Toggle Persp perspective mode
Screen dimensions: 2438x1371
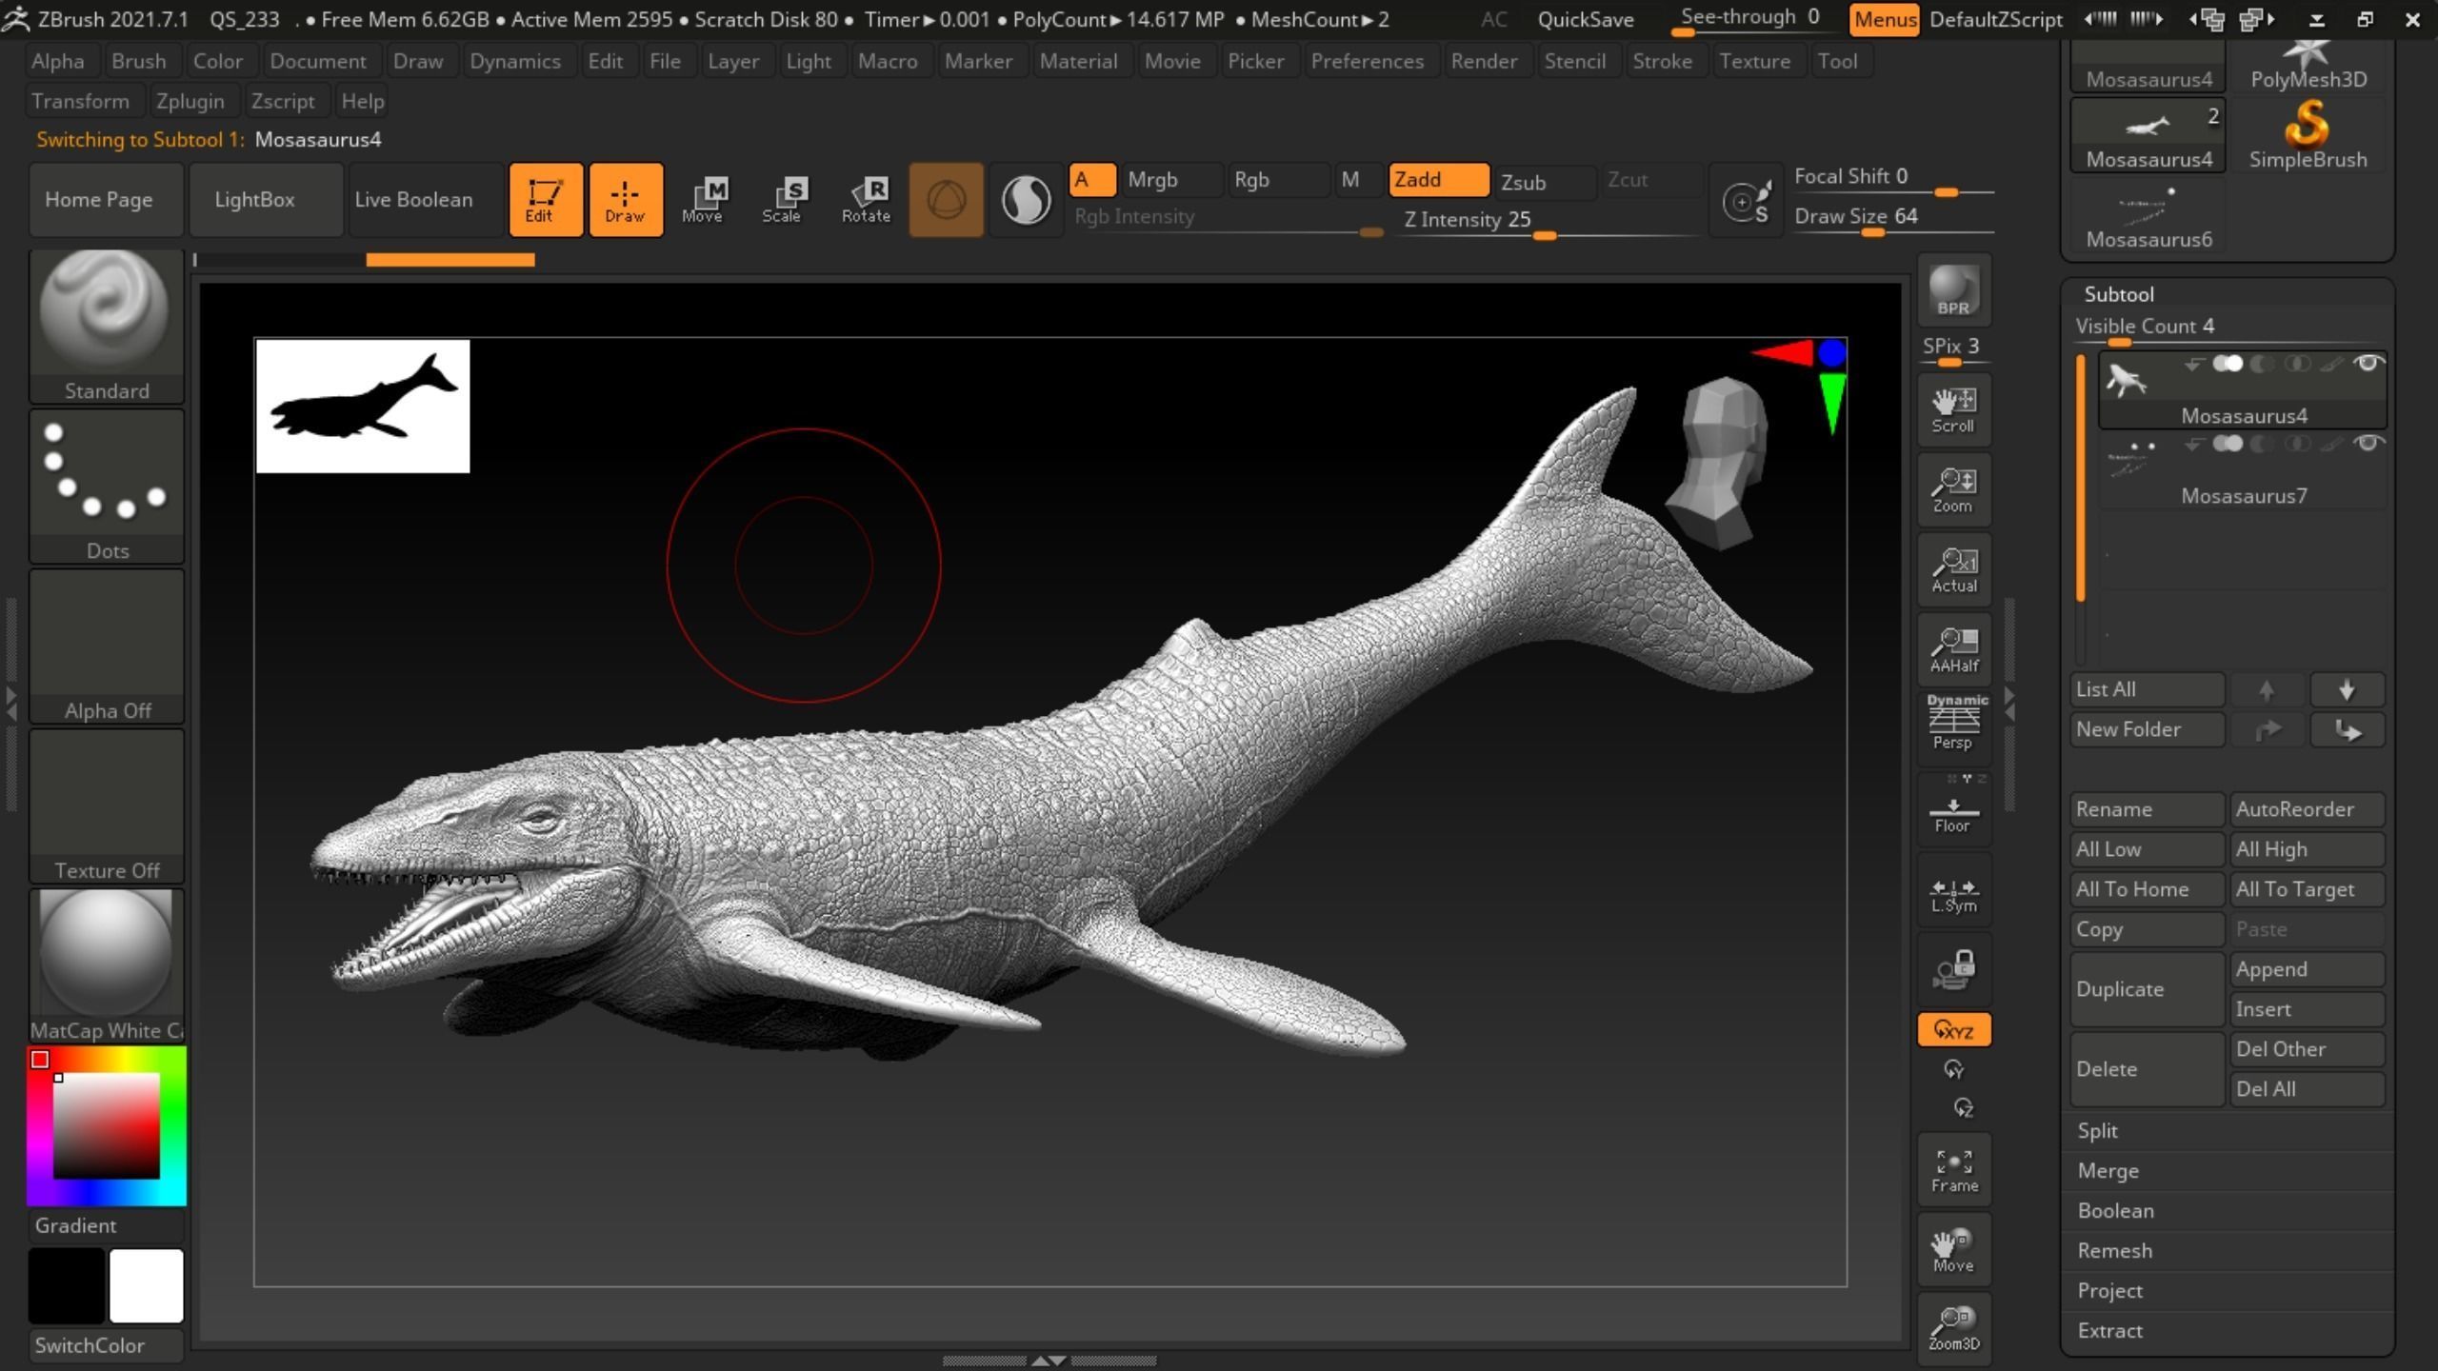pyautogui.click(x=1952, y=724)
